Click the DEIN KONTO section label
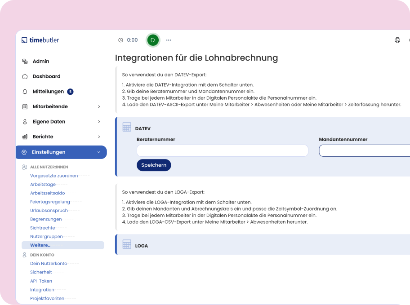The height and width of the screenshot is (305, 410). tap(42, 255)
